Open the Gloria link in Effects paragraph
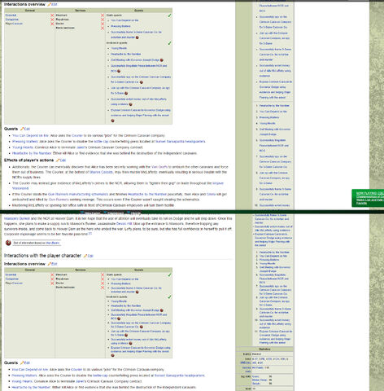384x391 pixels. click(211, 195)
